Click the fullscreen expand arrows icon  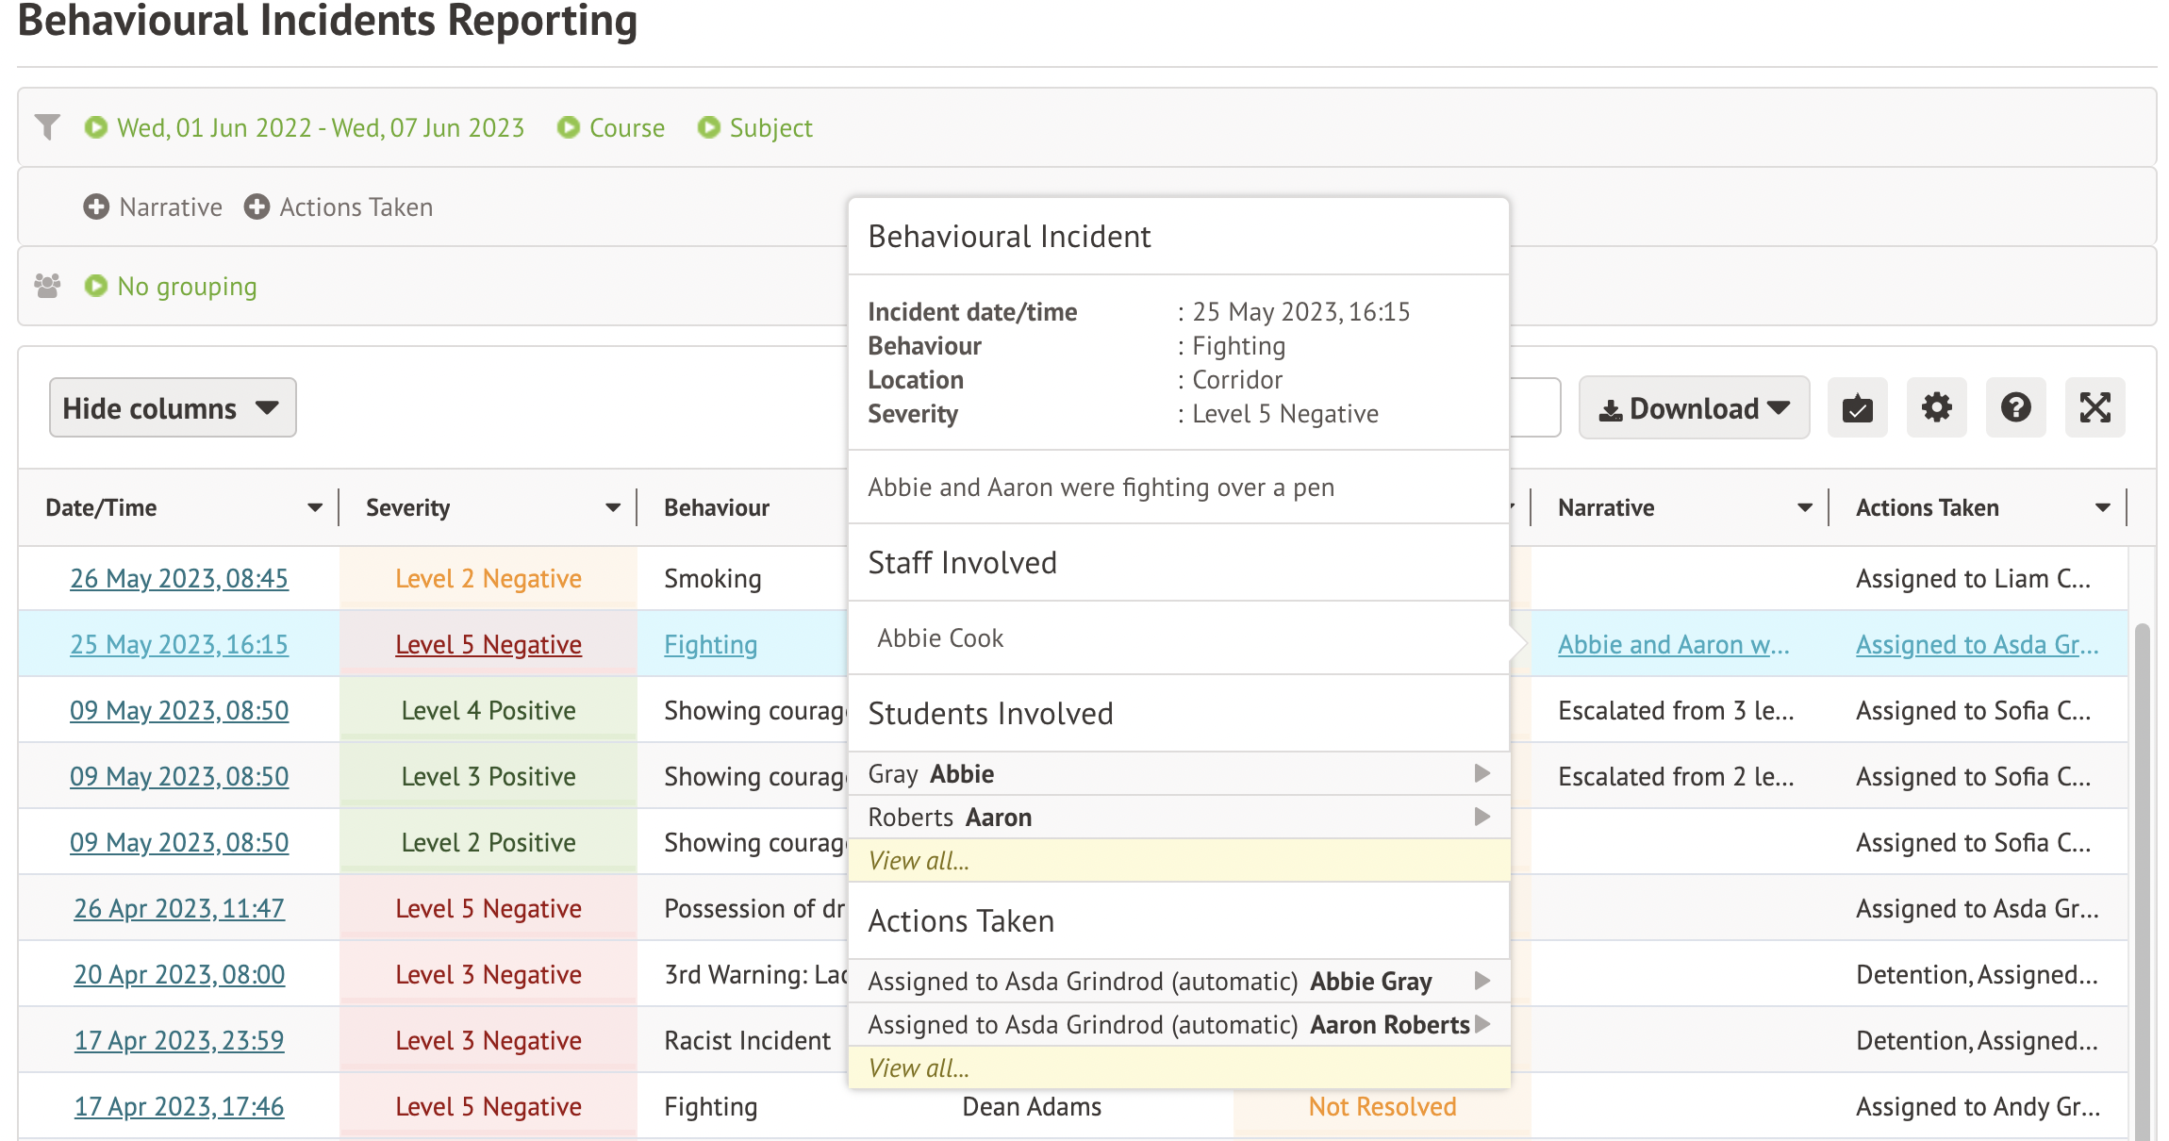(2094, 408)
